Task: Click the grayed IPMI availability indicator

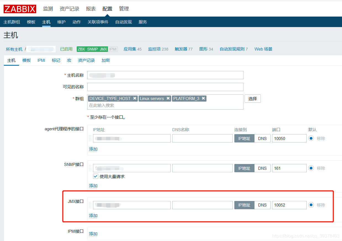Action: tap(113, 49)
